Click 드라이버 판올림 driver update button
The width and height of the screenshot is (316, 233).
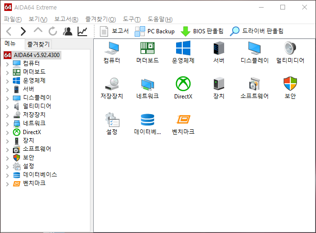point(257,31)
